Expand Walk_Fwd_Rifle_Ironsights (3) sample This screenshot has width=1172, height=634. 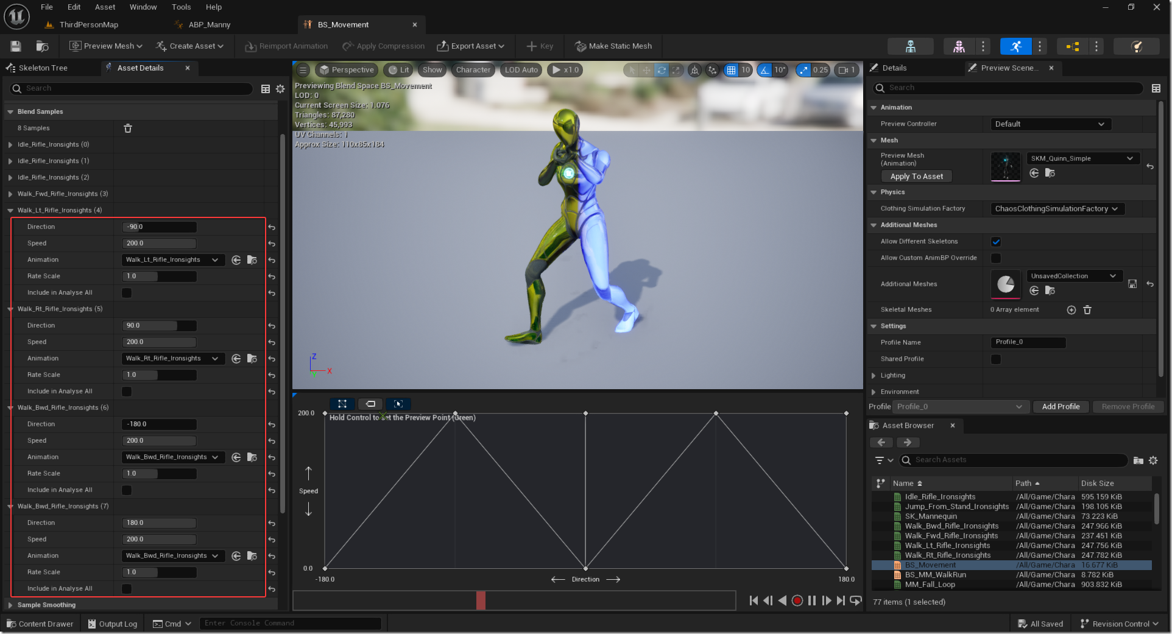coord(10,194)
